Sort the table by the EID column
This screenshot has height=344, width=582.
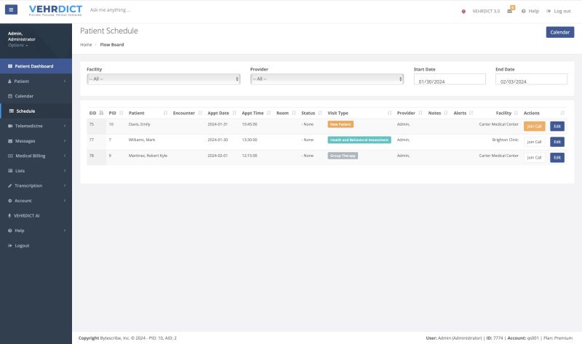click(96, 113)
